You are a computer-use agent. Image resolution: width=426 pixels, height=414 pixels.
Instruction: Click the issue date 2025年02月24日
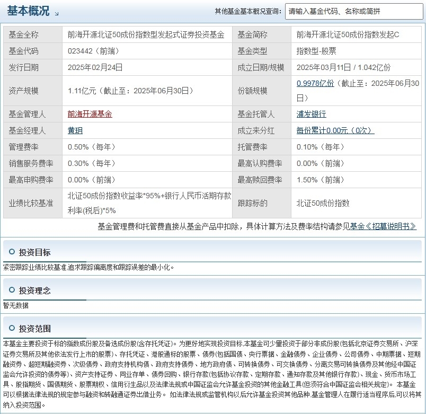[95, 67]
